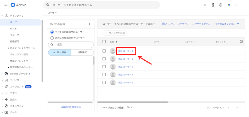The width and height of the screenshot is (249, 117).
Task: Click avatar of 検証 ユーザー 4
Action: coord(113,75)
